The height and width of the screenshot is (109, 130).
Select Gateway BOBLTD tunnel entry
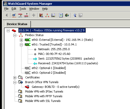[55, 87]
